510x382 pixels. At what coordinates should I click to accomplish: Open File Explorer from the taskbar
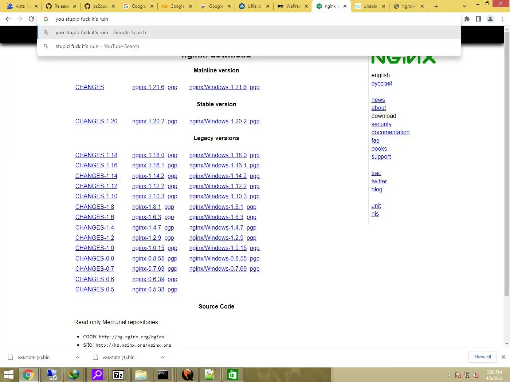(141, 375)
